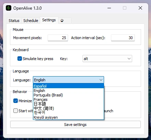151x140 pixels.
Task: Open the tab with the small ball icon
Action: click(65, 21)
